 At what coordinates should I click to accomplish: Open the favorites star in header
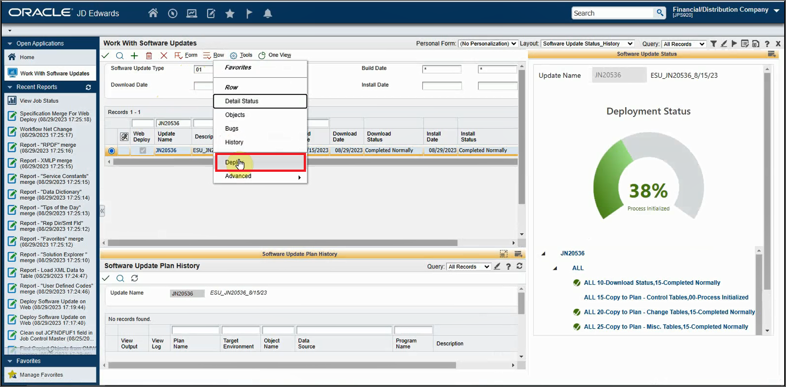(x=230, y=14)
